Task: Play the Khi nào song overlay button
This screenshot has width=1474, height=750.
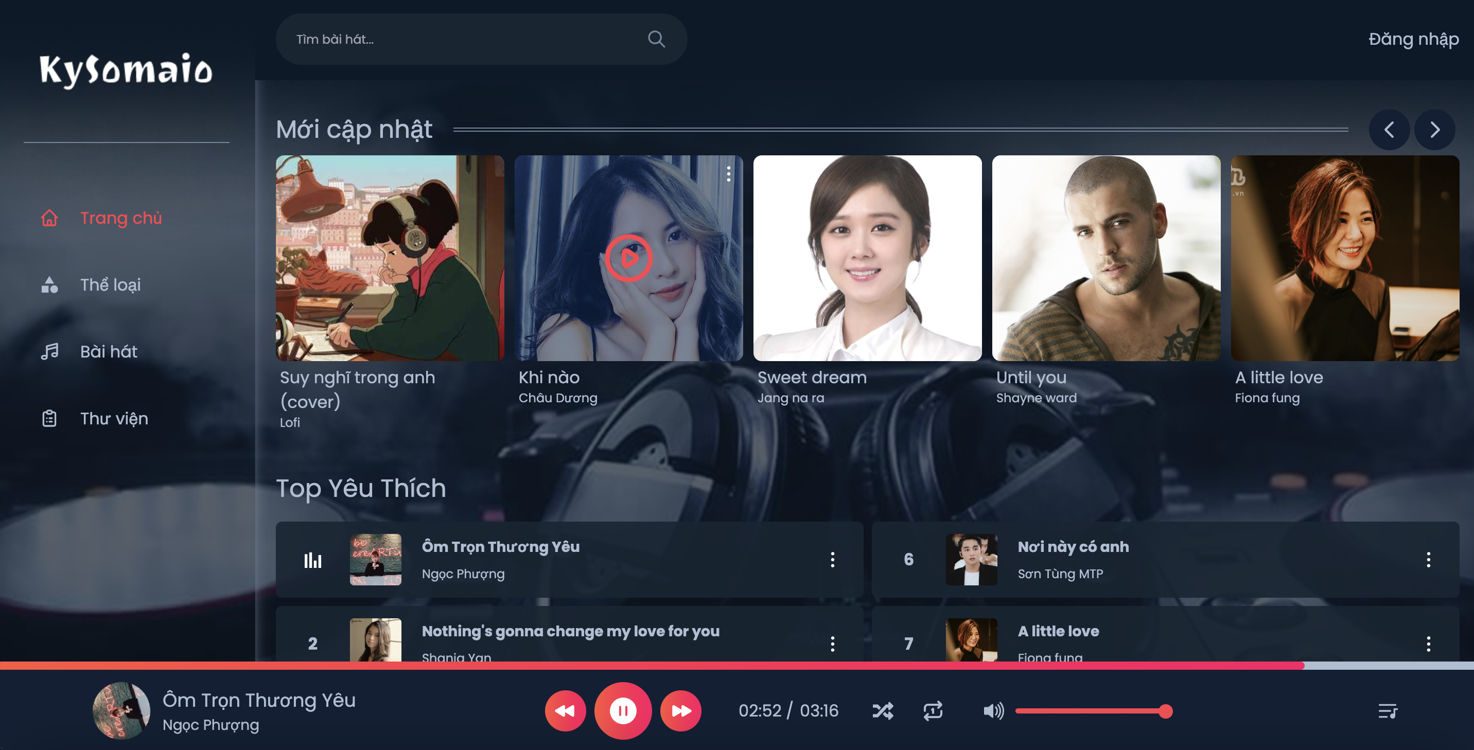Action: click(x=628, y=258)
